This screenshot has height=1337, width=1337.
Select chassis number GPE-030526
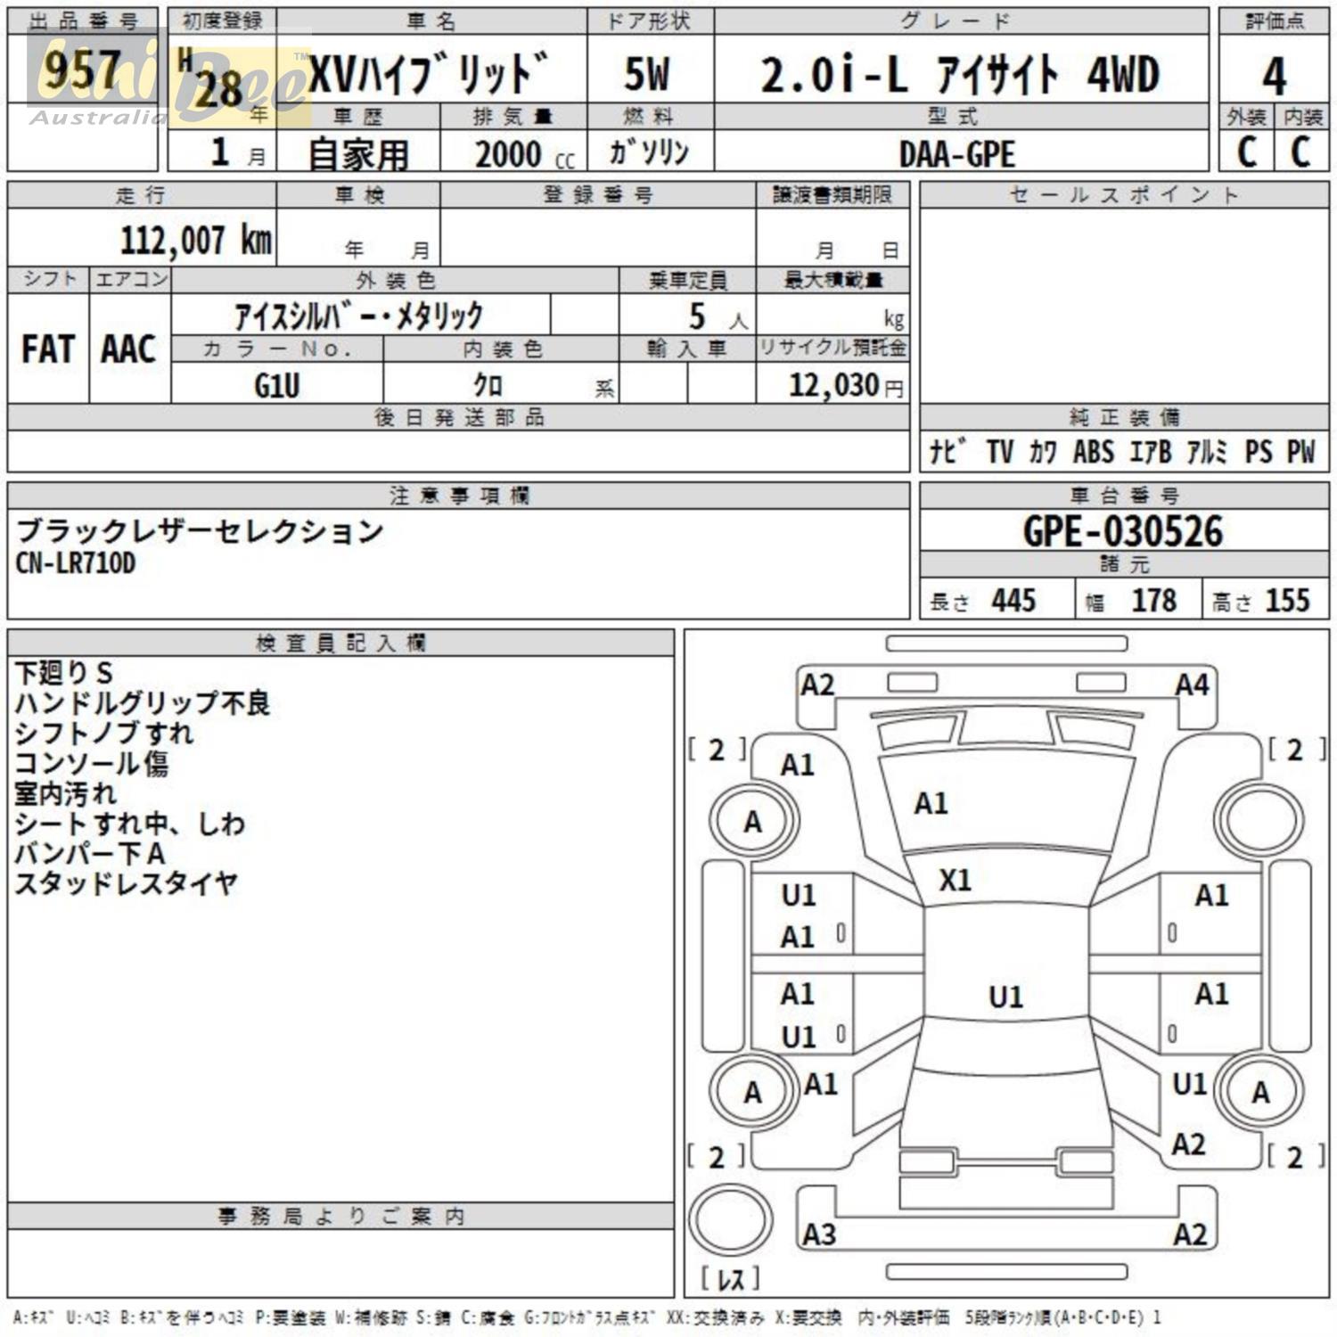pyautogui.click(x=1123, y=531)
